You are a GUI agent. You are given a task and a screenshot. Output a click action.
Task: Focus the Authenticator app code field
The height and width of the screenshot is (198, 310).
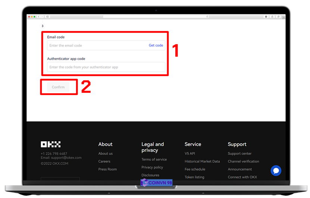(x=106, y=67)
